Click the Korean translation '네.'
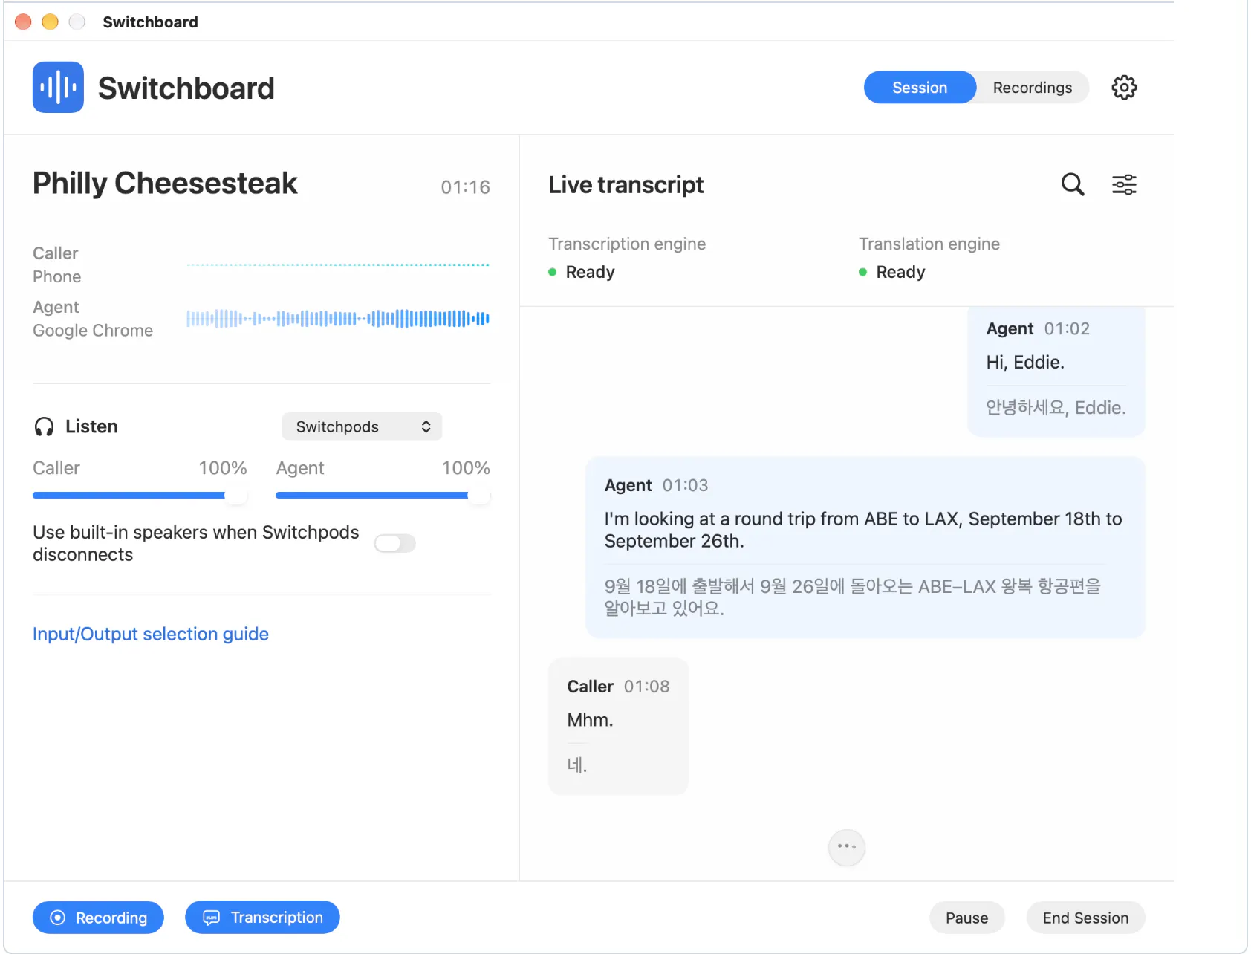Viewport: 1251px width, 954px height. point(577,765)
